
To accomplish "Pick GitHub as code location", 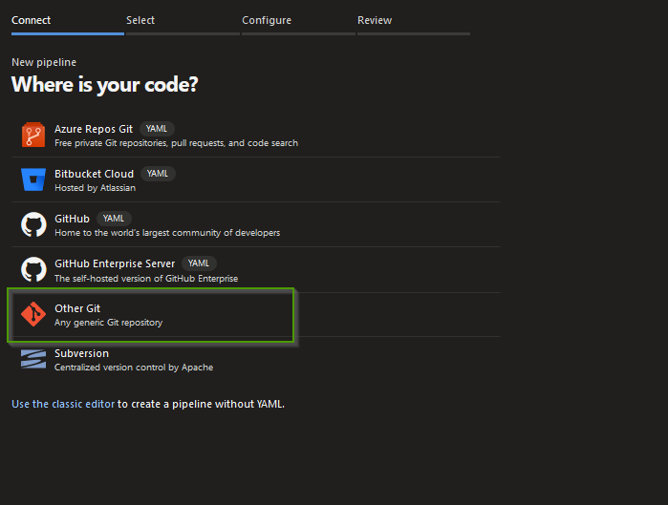I will tap(73, 219).
